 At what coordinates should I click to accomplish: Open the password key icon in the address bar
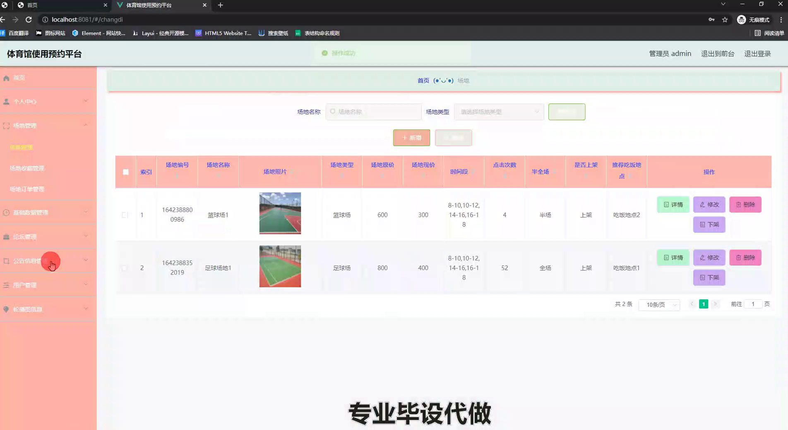(711, 19)
